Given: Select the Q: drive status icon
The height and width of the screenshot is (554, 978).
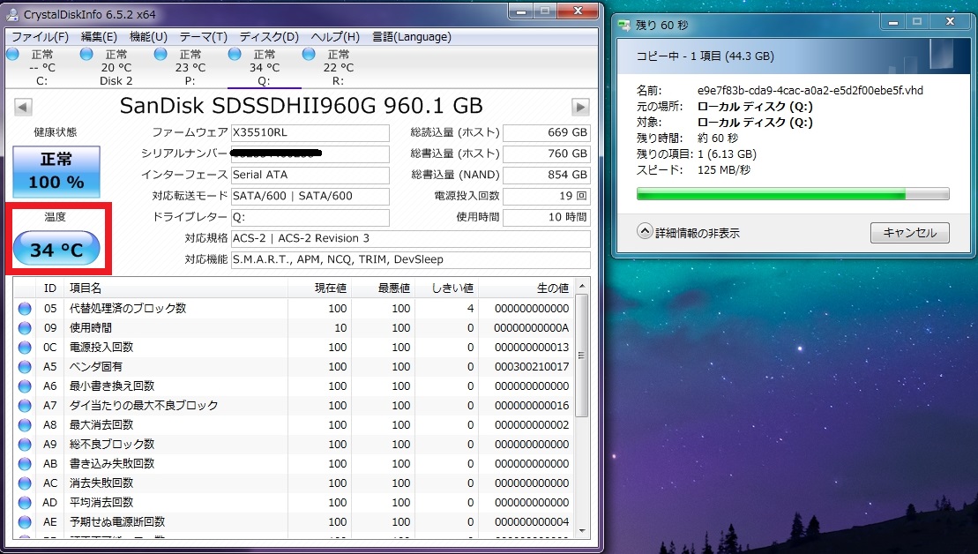Looking at the screenshot, I should pos(235,55).
